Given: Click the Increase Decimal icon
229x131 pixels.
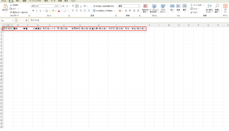Looking at the screenshot, I should 134,11.
